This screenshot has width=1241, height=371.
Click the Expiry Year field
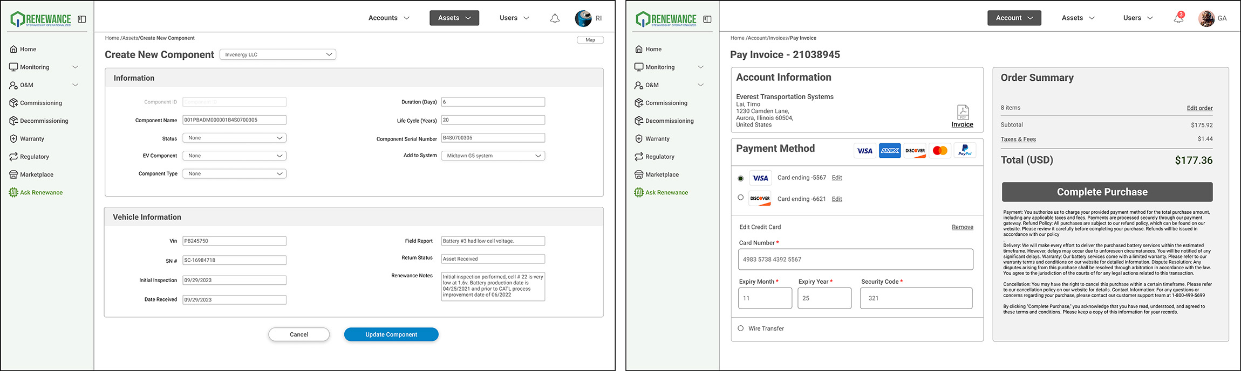(824, 298)
